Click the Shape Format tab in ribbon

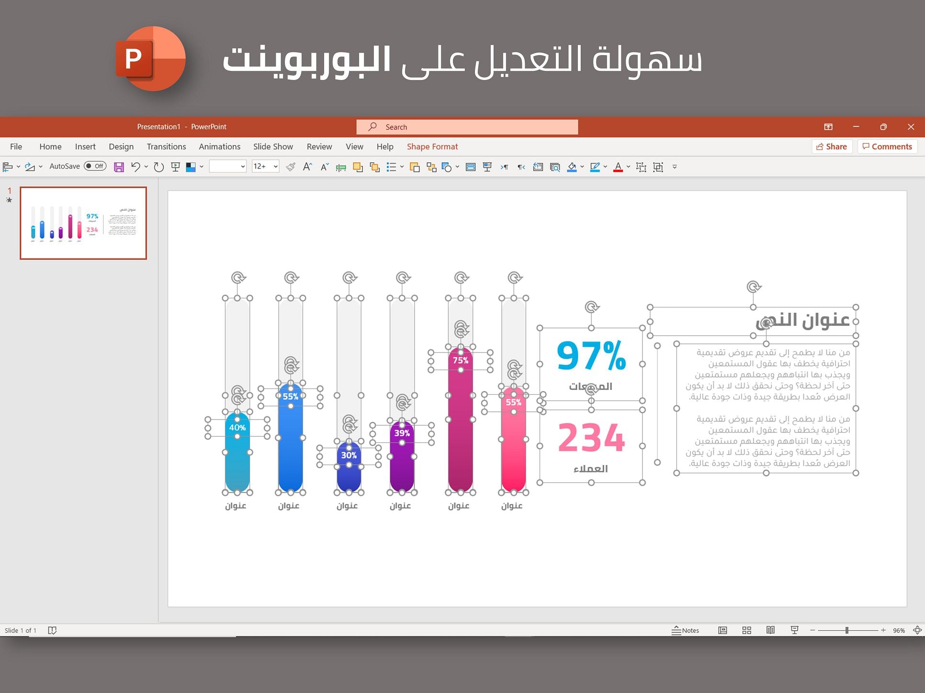(x=433, y=147)
